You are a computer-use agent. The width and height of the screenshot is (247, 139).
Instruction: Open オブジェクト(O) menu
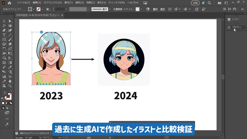[x=52, y=3]
